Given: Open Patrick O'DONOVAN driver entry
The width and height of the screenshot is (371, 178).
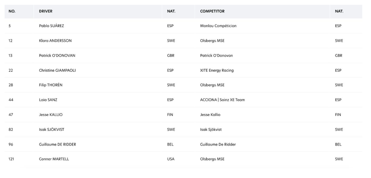Looking at the screenshot, I should [57, 55].
